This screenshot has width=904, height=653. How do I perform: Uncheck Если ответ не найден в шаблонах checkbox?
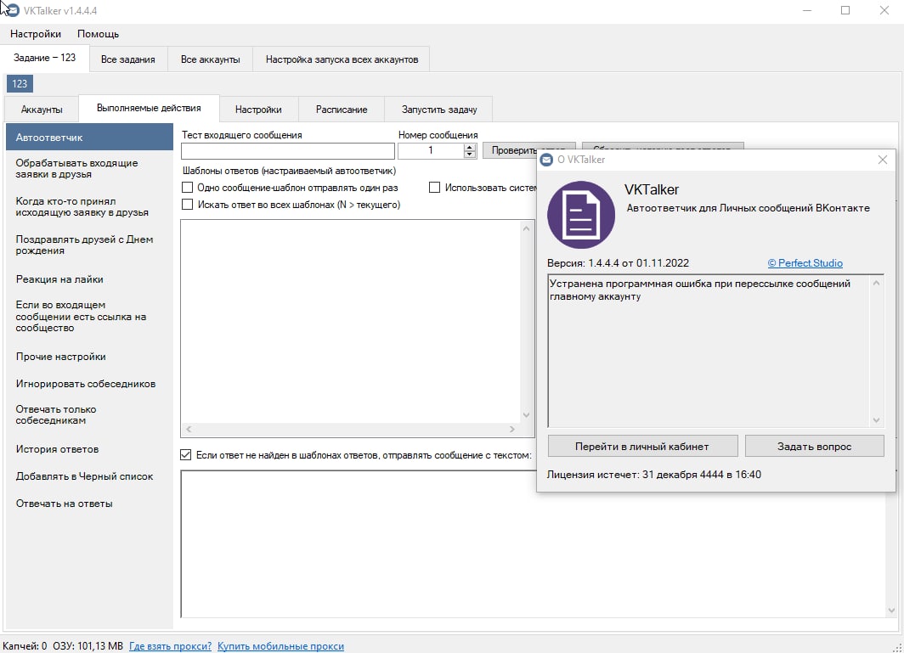(186, 455)
